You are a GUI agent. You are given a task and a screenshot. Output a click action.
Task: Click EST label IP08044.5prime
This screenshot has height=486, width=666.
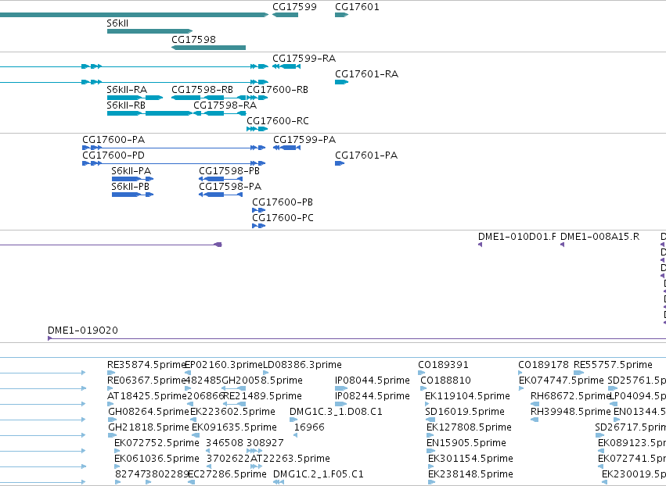click(373, 381)
